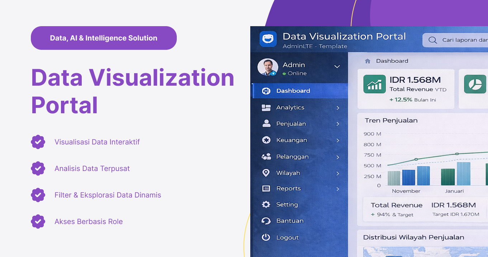This screenshot has width=488, height=257.
Task: Click the Penjualan person icon
Action: click(x=266, y=124)
